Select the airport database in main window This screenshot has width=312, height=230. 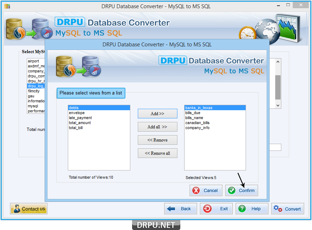coord(36,61)
